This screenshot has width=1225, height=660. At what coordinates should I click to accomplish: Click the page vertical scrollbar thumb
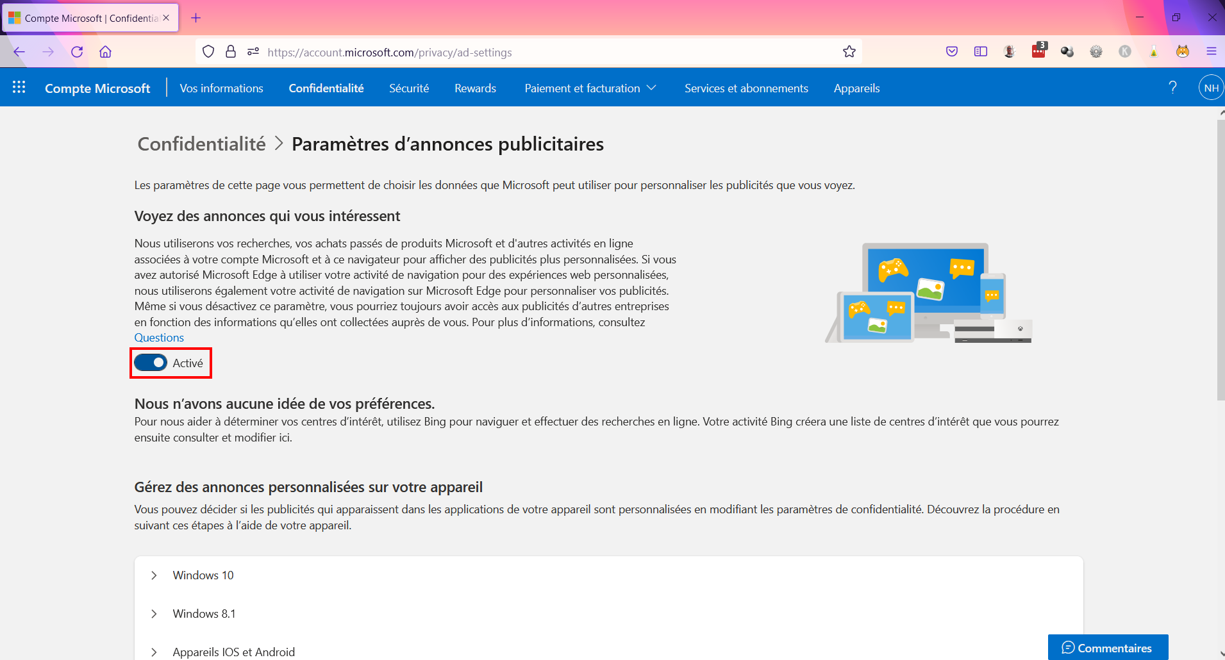tap(1221, 260)
